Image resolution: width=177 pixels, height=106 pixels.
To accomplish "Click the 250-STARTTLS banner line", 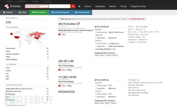I will 133,88.
